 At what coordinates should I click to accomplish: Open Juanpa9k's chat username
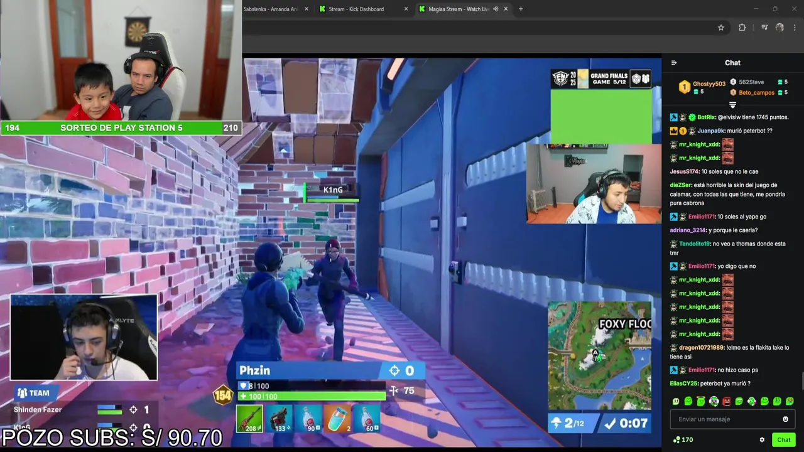[711, 131]
